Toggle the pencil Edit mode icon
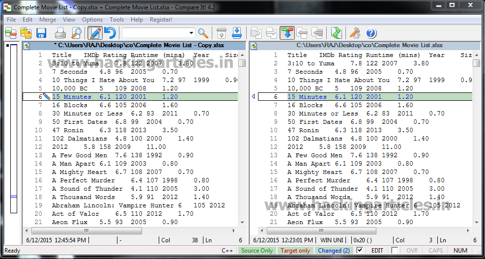This screenshot has height=259, width=485. pos(95,33)
